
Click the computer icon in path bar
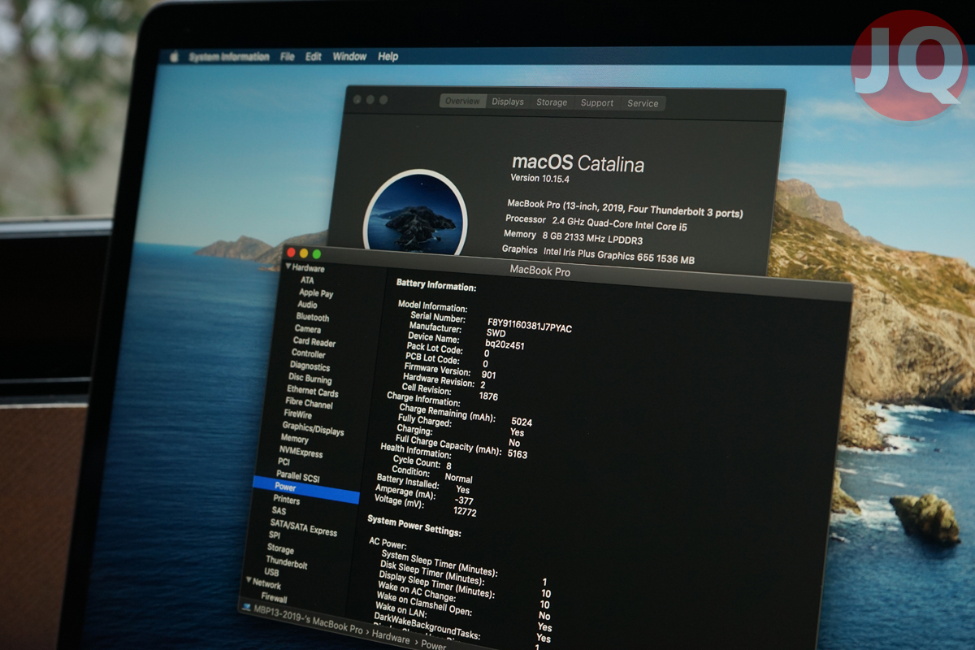pyautogui.click(x=245, y=605)
